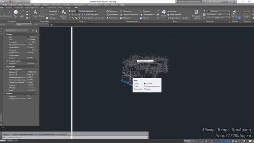Collapse the Разное properties section
Viewport: 254px width, 143px height.
(x=36, y=93)
